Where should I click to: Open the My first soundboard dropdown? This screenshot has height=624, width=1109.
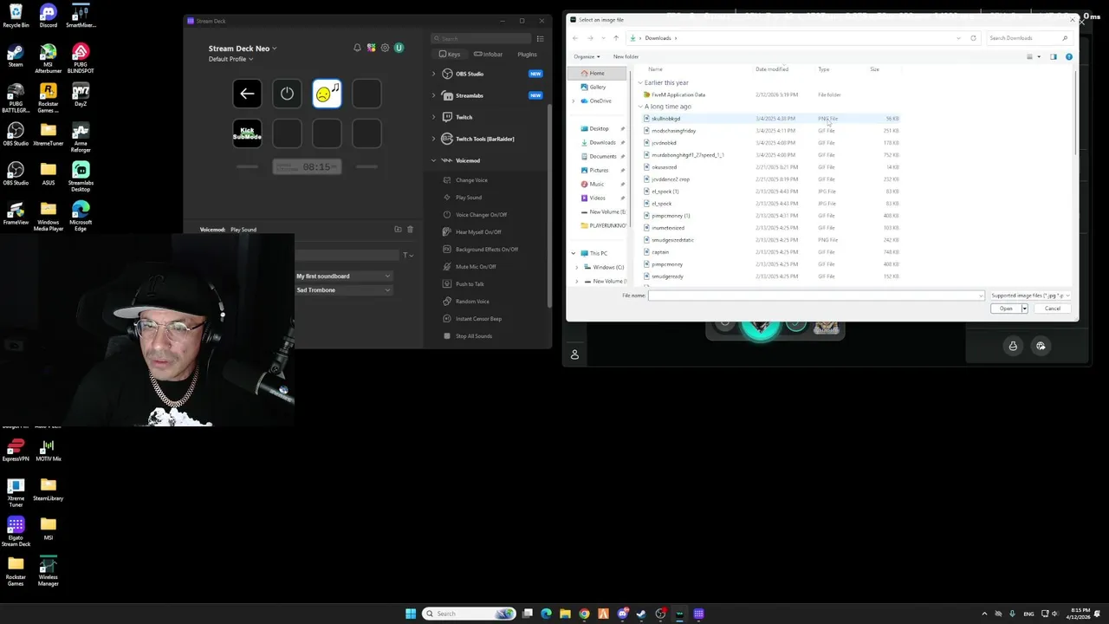(x=343, y=276)
